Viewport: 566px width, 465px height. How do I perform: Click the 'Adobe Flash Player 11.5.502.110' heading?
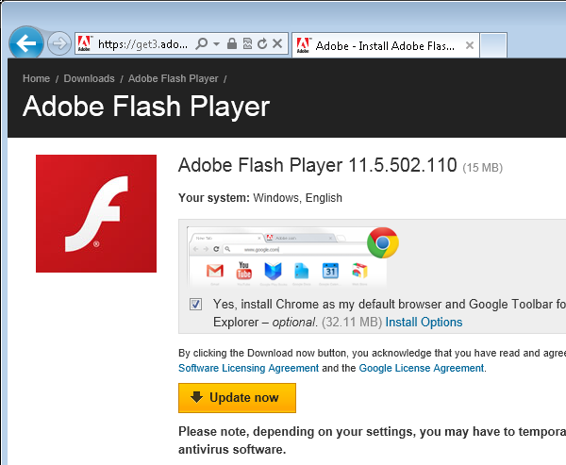pyautogui.click(x=318, y=165)
